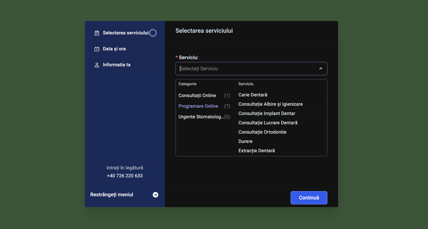Choose Consultație Albire și Igienizare
The image size is (428, 229).
coord(270,104)
